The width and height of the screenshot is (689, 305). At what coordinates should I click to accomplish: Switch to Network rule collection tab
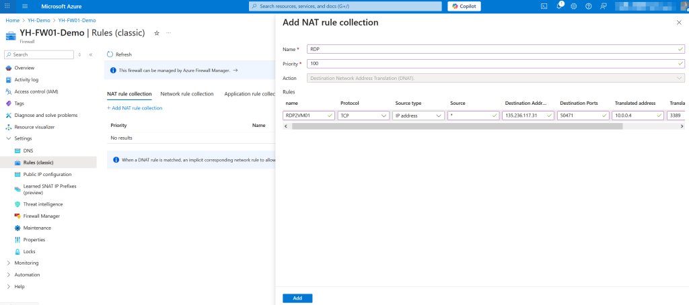click(x=187, y=94)
